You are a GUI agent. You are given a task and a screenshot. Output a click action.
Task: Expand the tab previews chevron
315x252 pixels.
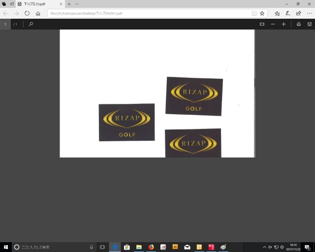click(x=77, y=4)
